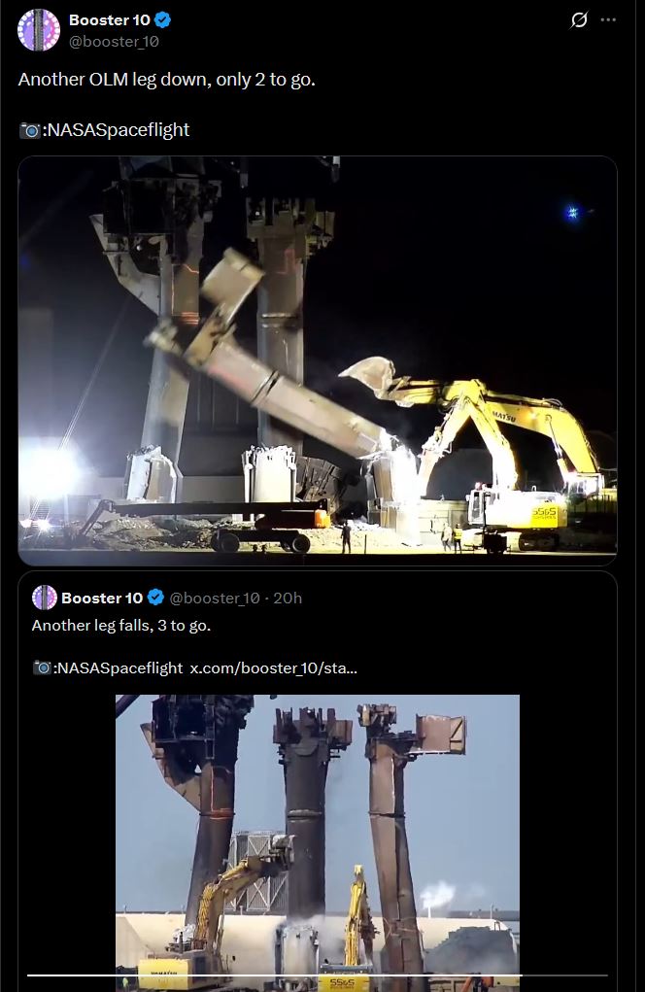Click camera emoji in quoted post credit

point(42,668)
